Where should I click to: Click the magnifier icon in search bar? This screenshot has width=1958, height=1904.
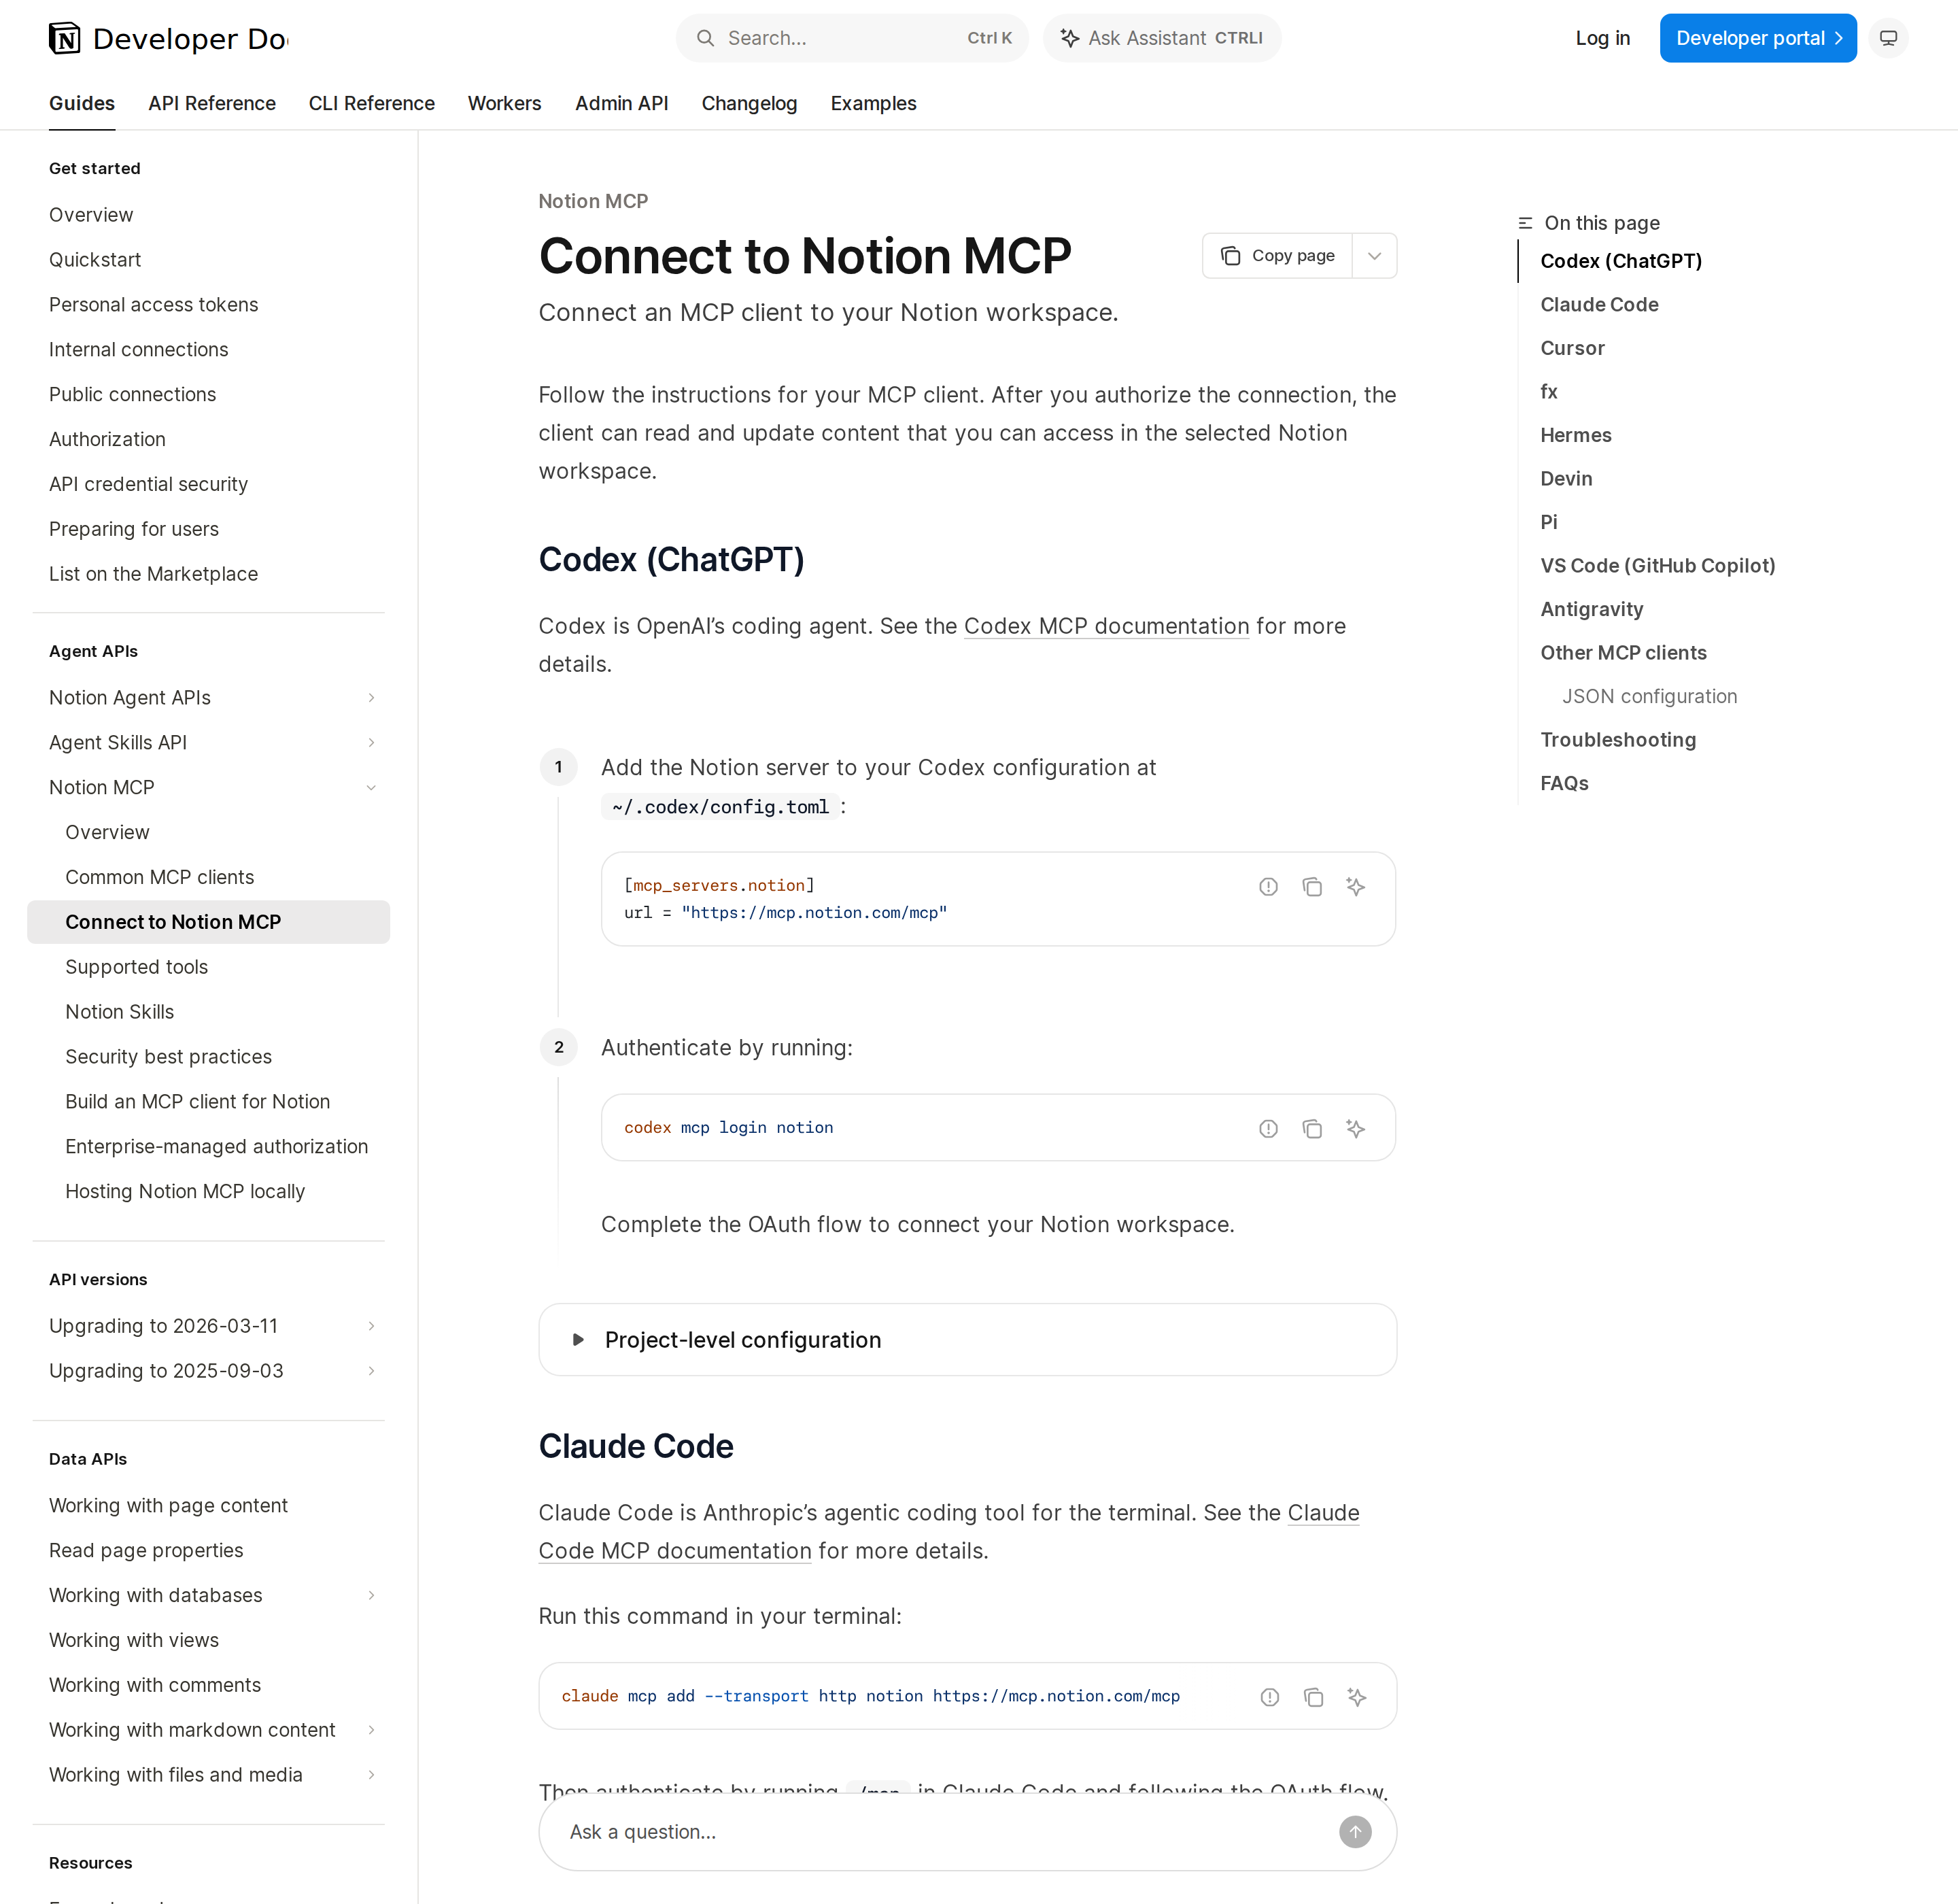(706, 38)
